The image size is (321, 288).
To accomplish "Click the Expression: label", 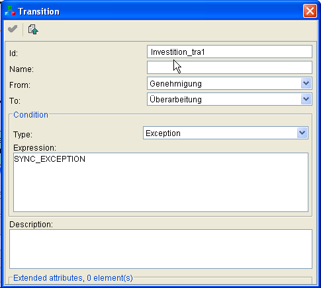I will tap(34, 148).
